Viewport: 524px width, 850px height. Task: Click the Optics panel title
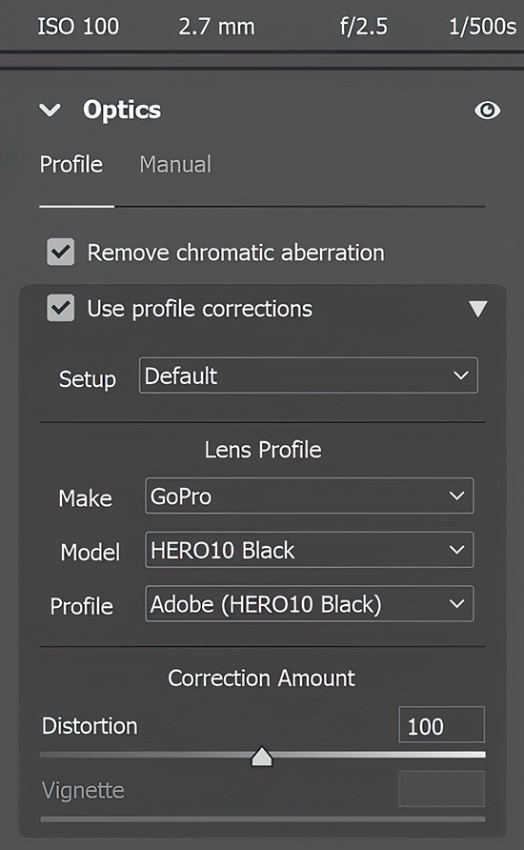pyautogui.click(x=122, y=110)
